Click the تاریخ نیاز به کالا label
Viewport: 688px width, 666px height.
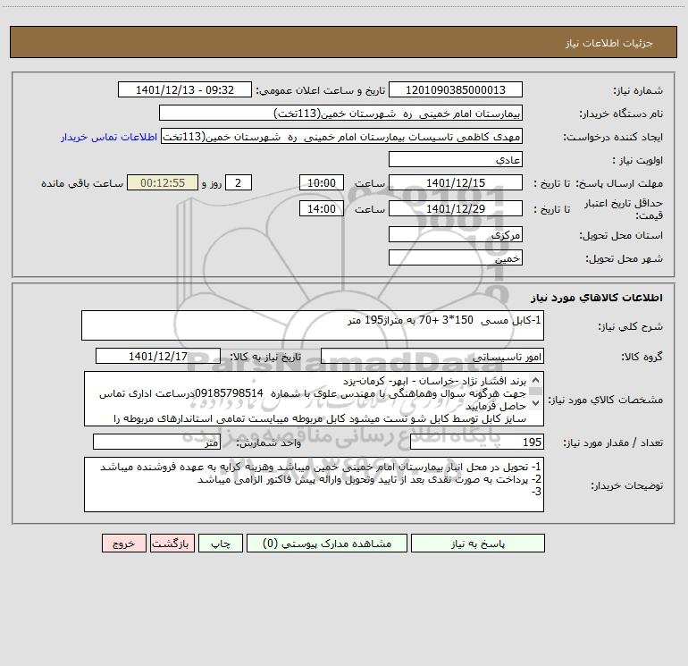click(266, 357)
